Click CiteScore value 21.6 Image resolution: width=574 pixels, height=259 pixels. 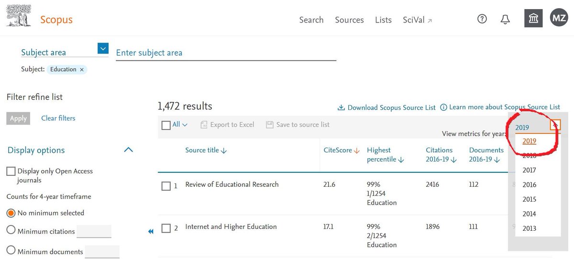330,184
